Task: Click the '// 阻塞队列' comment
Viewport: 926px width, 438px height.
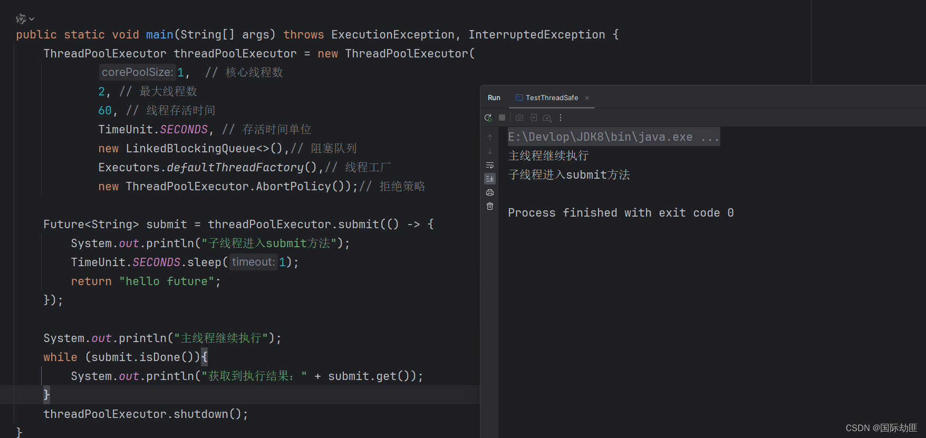Action: 324,149
